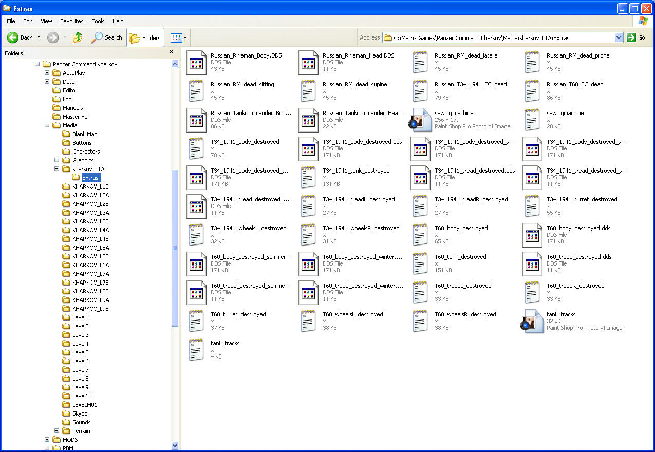Image resolution: width=655 pixels, height=452 pixels.
Task: Select the LEVELM01 folder
Action: 84,405
